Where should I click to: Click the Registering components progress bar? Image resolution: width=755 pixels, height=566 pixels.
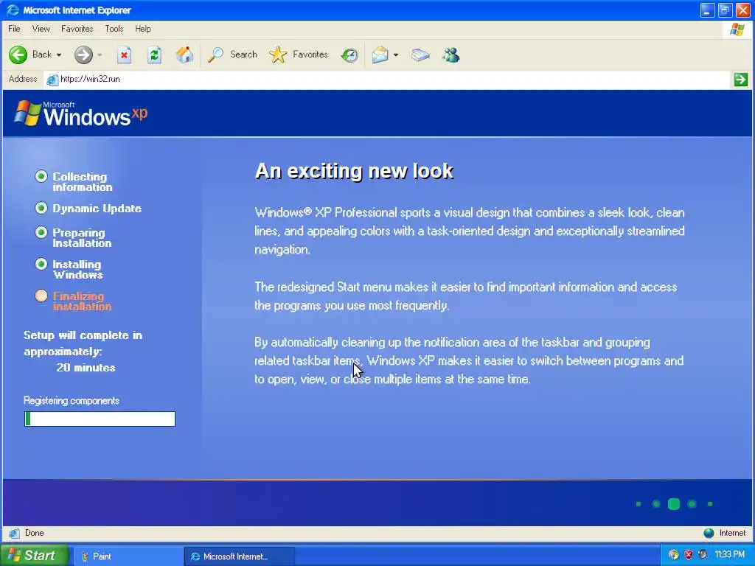(100, 419)
